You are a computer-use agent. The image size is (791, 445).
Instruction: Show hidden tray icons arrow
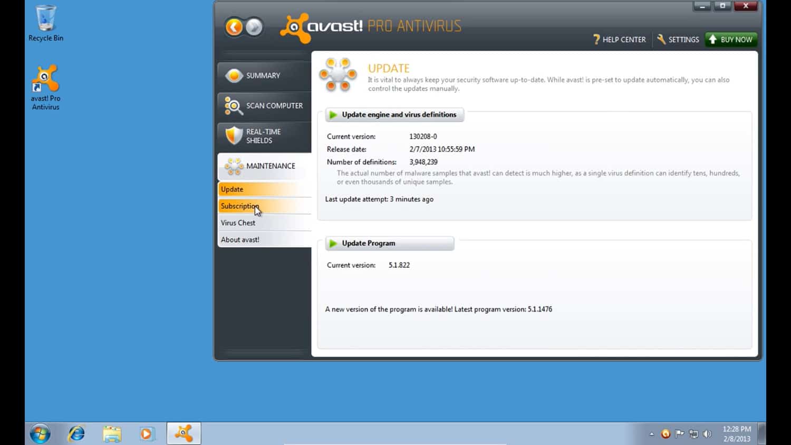[x=652, y=434]
